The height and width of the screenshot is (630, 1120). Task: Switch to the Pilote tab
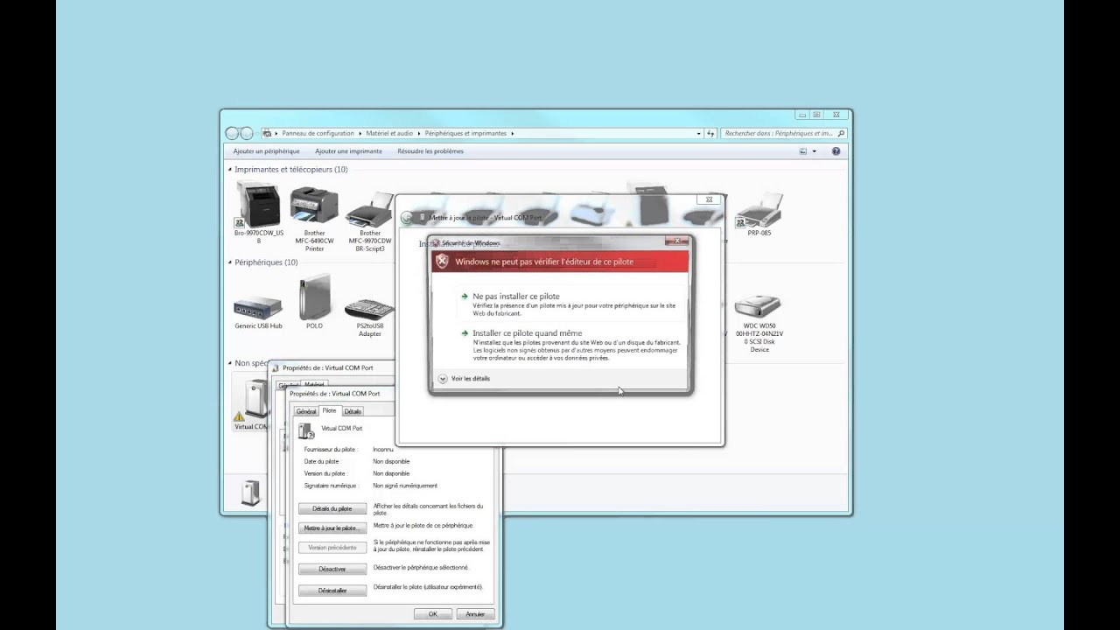329,410
